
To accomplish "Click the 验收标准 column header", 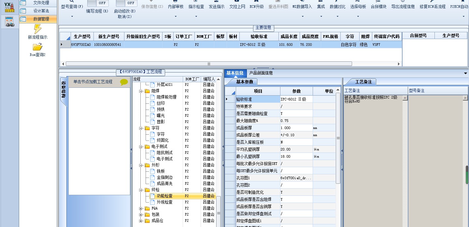I will point(259,36).
